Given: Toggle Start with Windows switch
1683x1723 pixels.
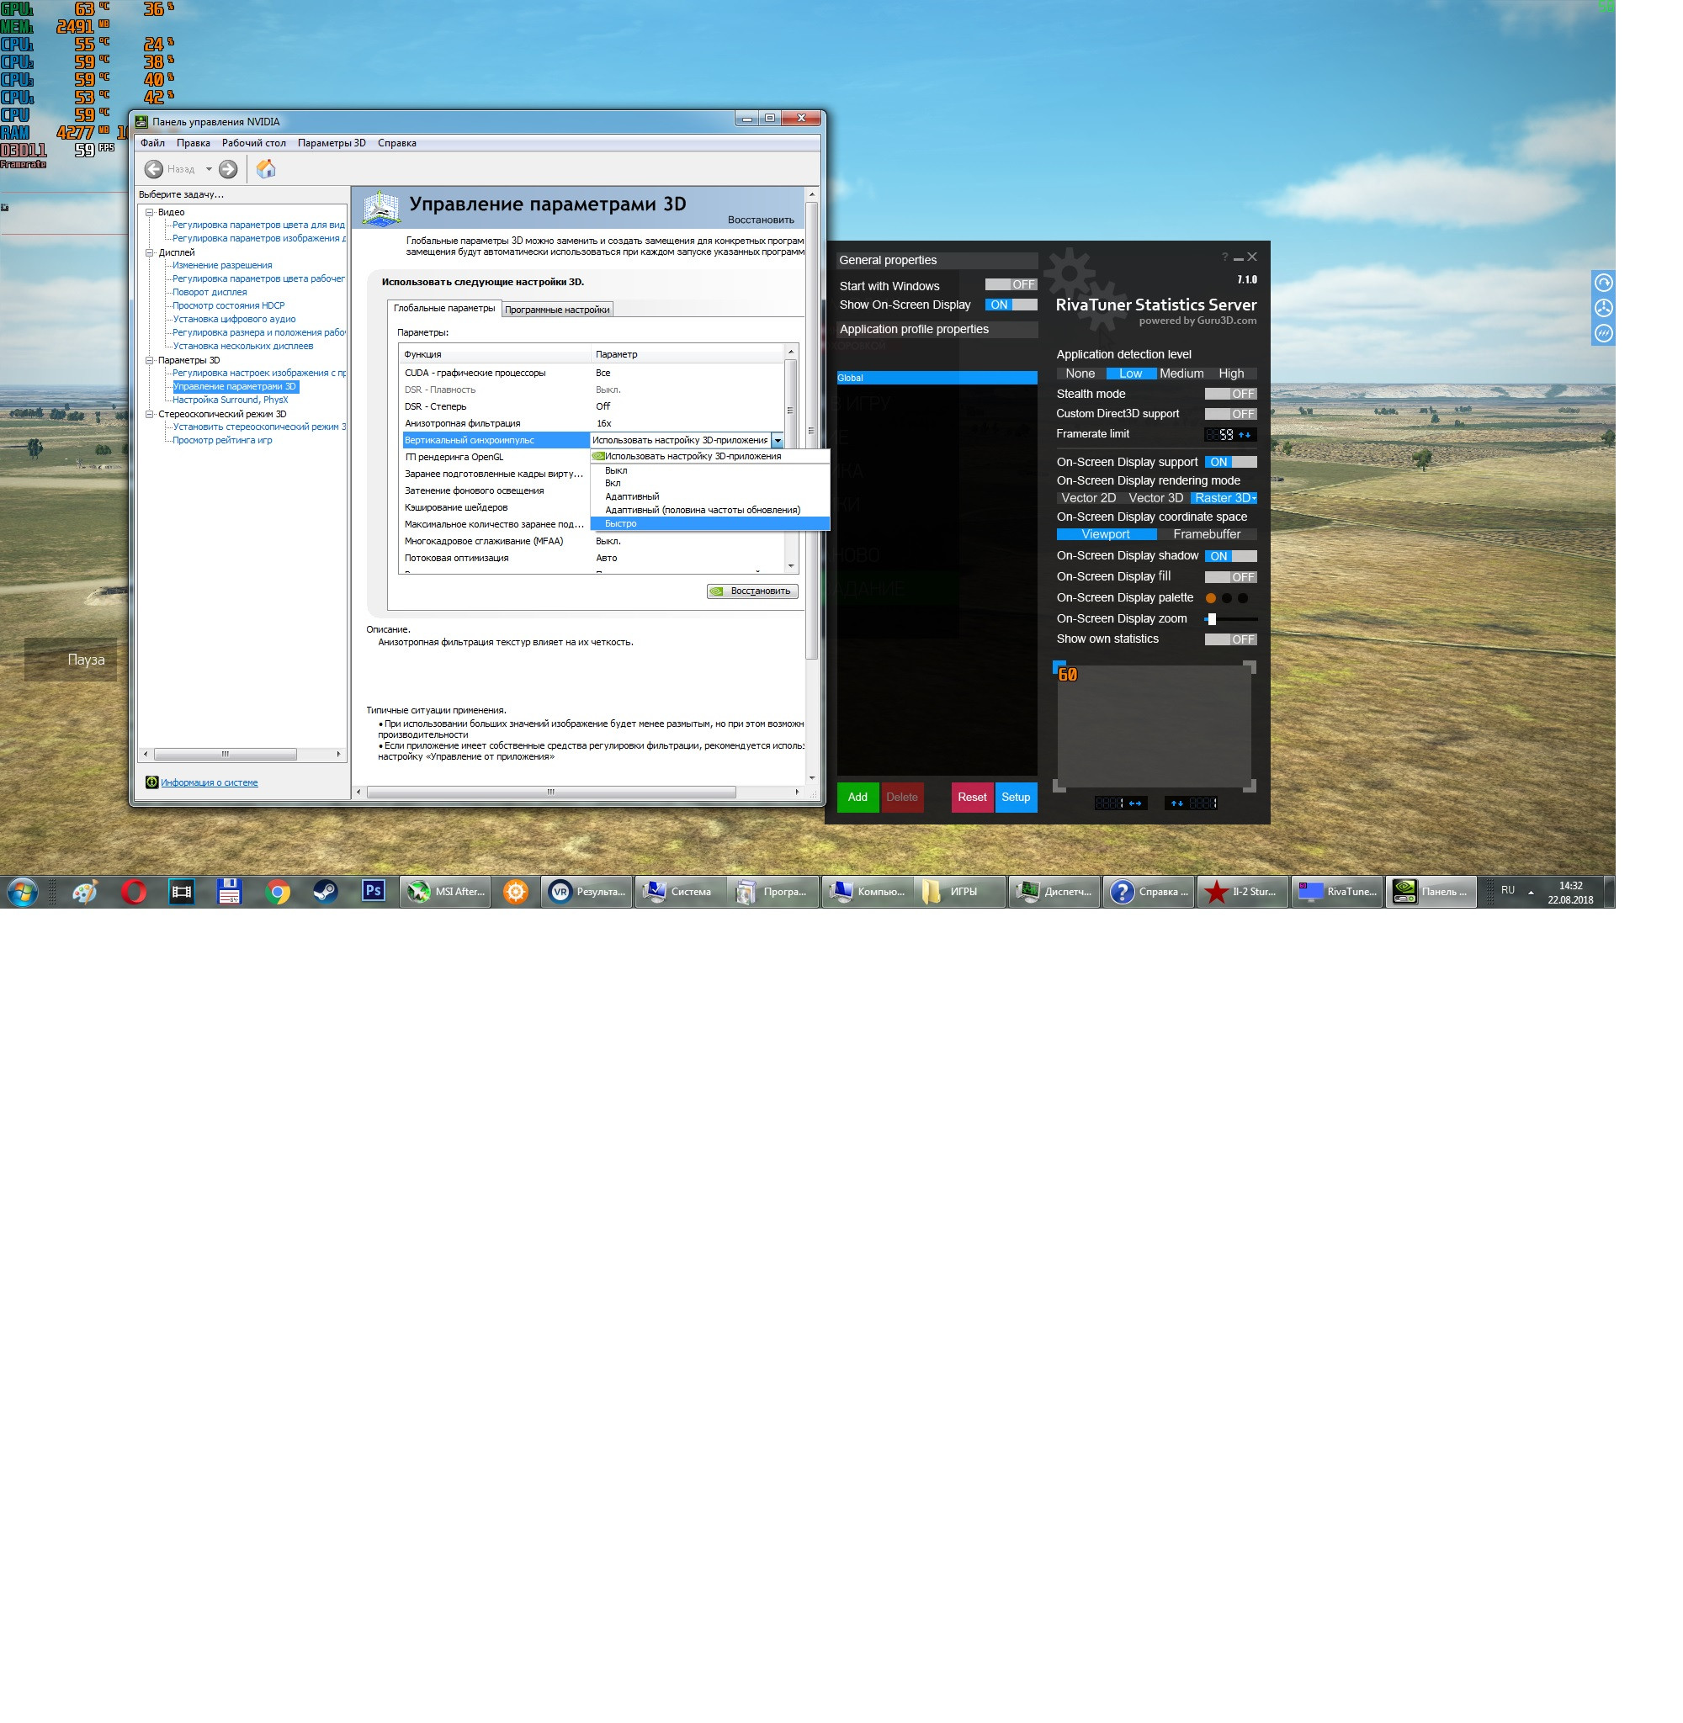Looking at the screenshot, I should [1011, 284].
